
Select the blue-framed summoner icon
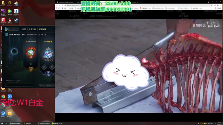(x=48, y=54)
